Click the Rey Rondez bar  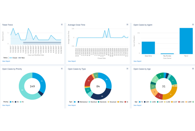(167, 54)
